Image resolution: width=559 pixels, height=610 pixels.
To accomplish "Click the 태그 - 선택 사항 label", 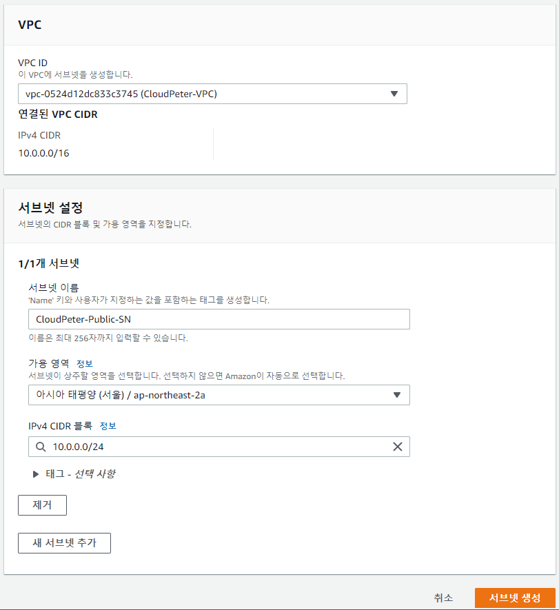I will tap(81, 474).
